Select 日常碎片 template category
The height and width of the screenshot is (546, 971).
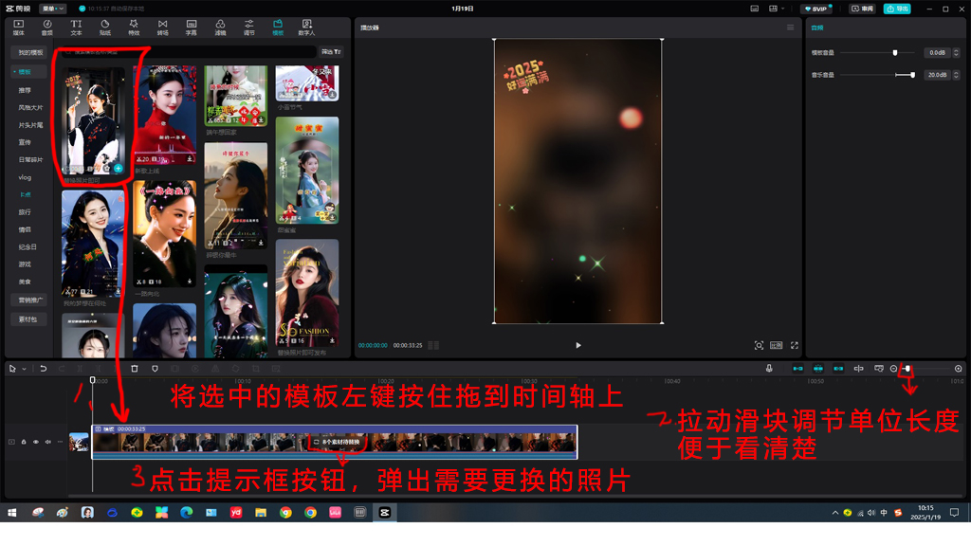coord(30,159)
